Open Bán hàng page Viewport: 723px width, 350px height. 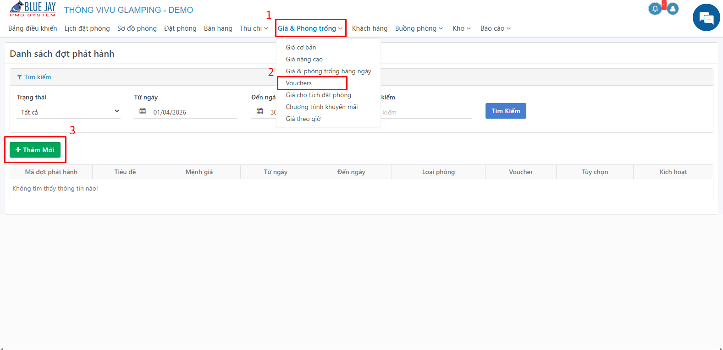point(218,28)
